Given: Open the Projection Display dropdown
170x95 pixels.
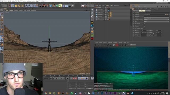Looking at the screenshot, I should tap(156, 20).
